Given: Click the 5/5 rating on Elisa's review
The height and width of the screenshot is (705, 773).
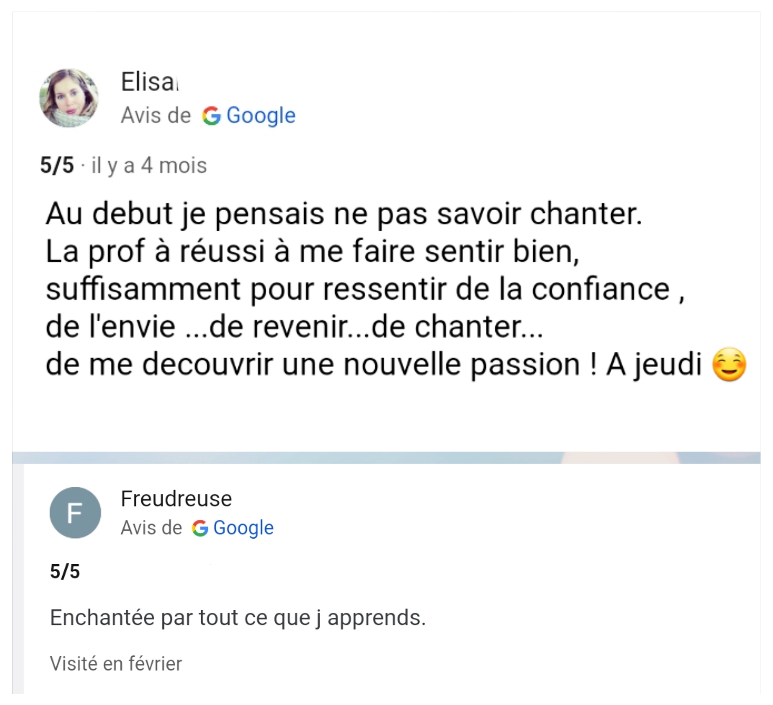Looking at the screenshot, I should (x=57, y=165).
